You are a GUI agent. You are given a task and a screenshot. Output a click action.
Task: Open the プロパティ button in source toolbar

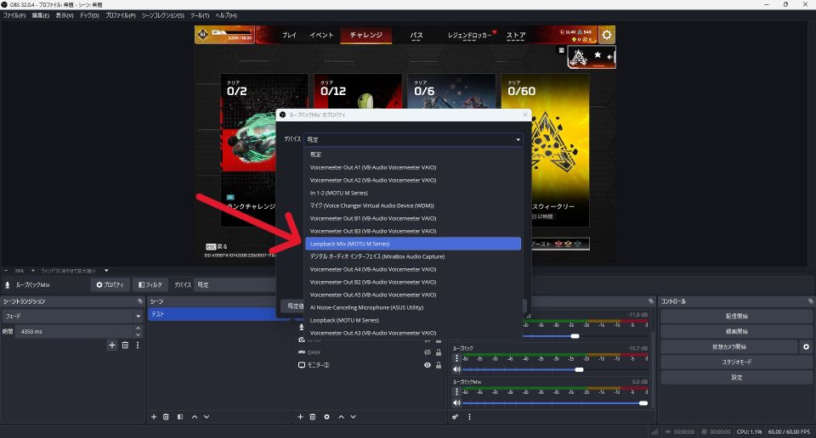(110, 285)
